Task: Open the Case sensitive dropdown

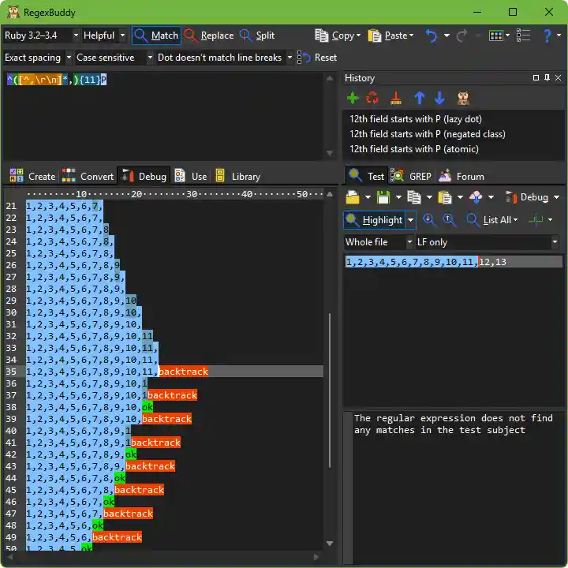Action: point(150,58)
